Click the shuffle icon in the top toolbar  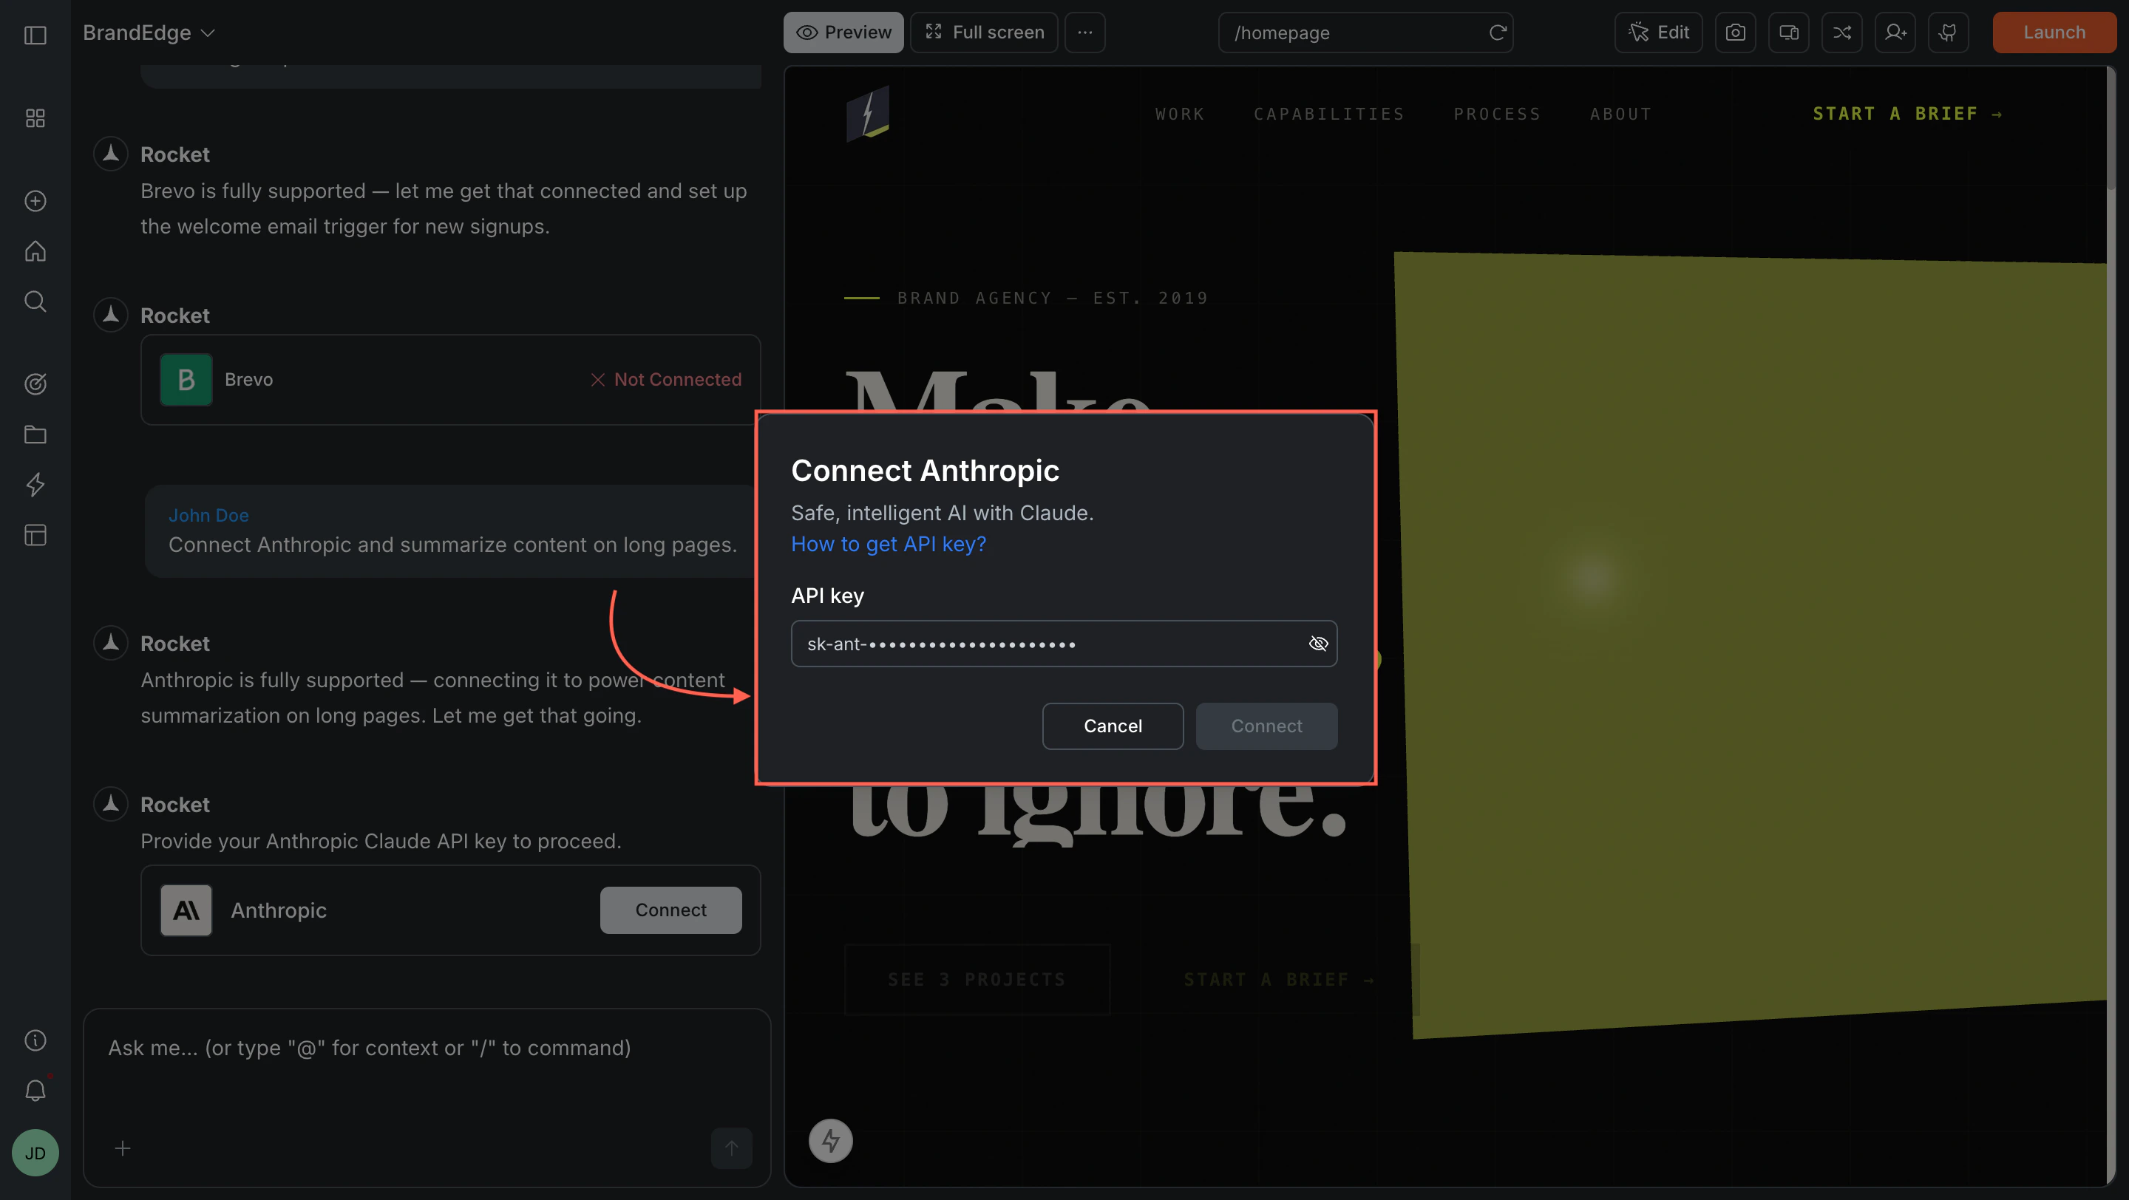(1842, 33)
